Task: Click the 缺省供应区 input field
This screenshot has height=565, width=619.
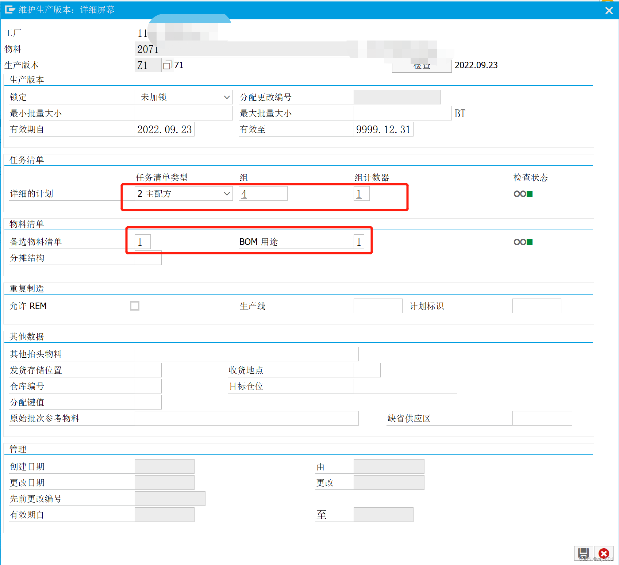Action: click(x=542, y=418)
